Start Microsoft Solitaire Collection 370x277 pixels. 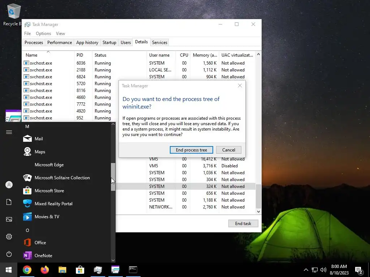[66, 177]
